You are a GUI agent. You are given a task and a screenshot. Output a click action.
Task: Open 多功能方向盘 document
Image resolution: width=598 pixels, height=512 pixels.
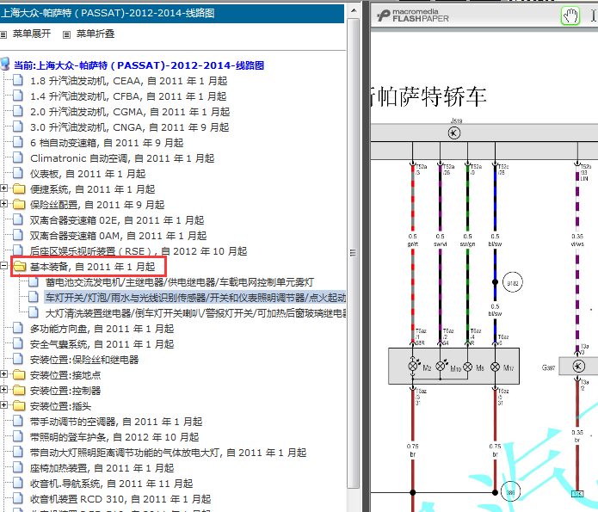pos(102,329)
